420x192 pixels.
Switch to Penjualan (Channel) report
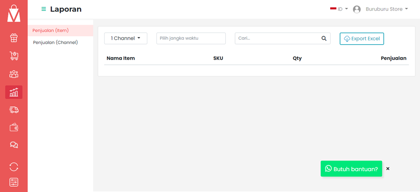pos(55,42)
